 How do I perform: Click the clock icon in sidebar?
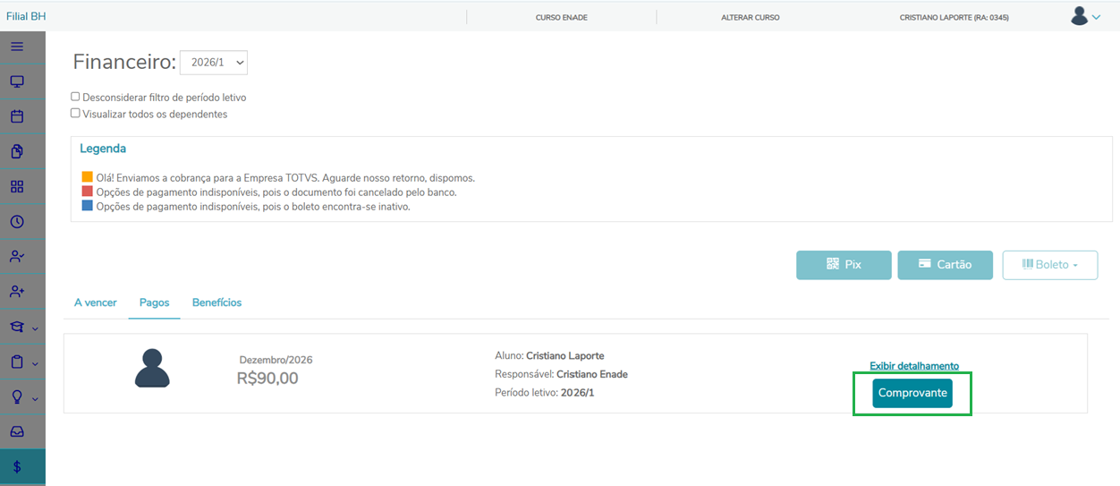(x=17, y=221)
